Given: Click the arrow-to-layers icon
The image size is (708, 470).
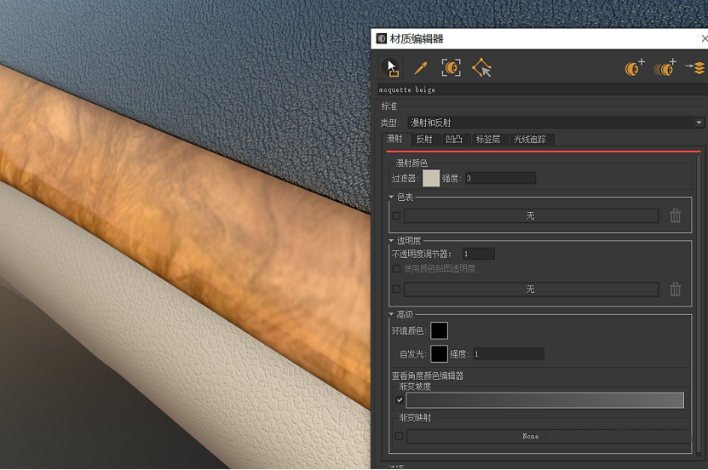Looking at the screenshot, I should point(694,68).
